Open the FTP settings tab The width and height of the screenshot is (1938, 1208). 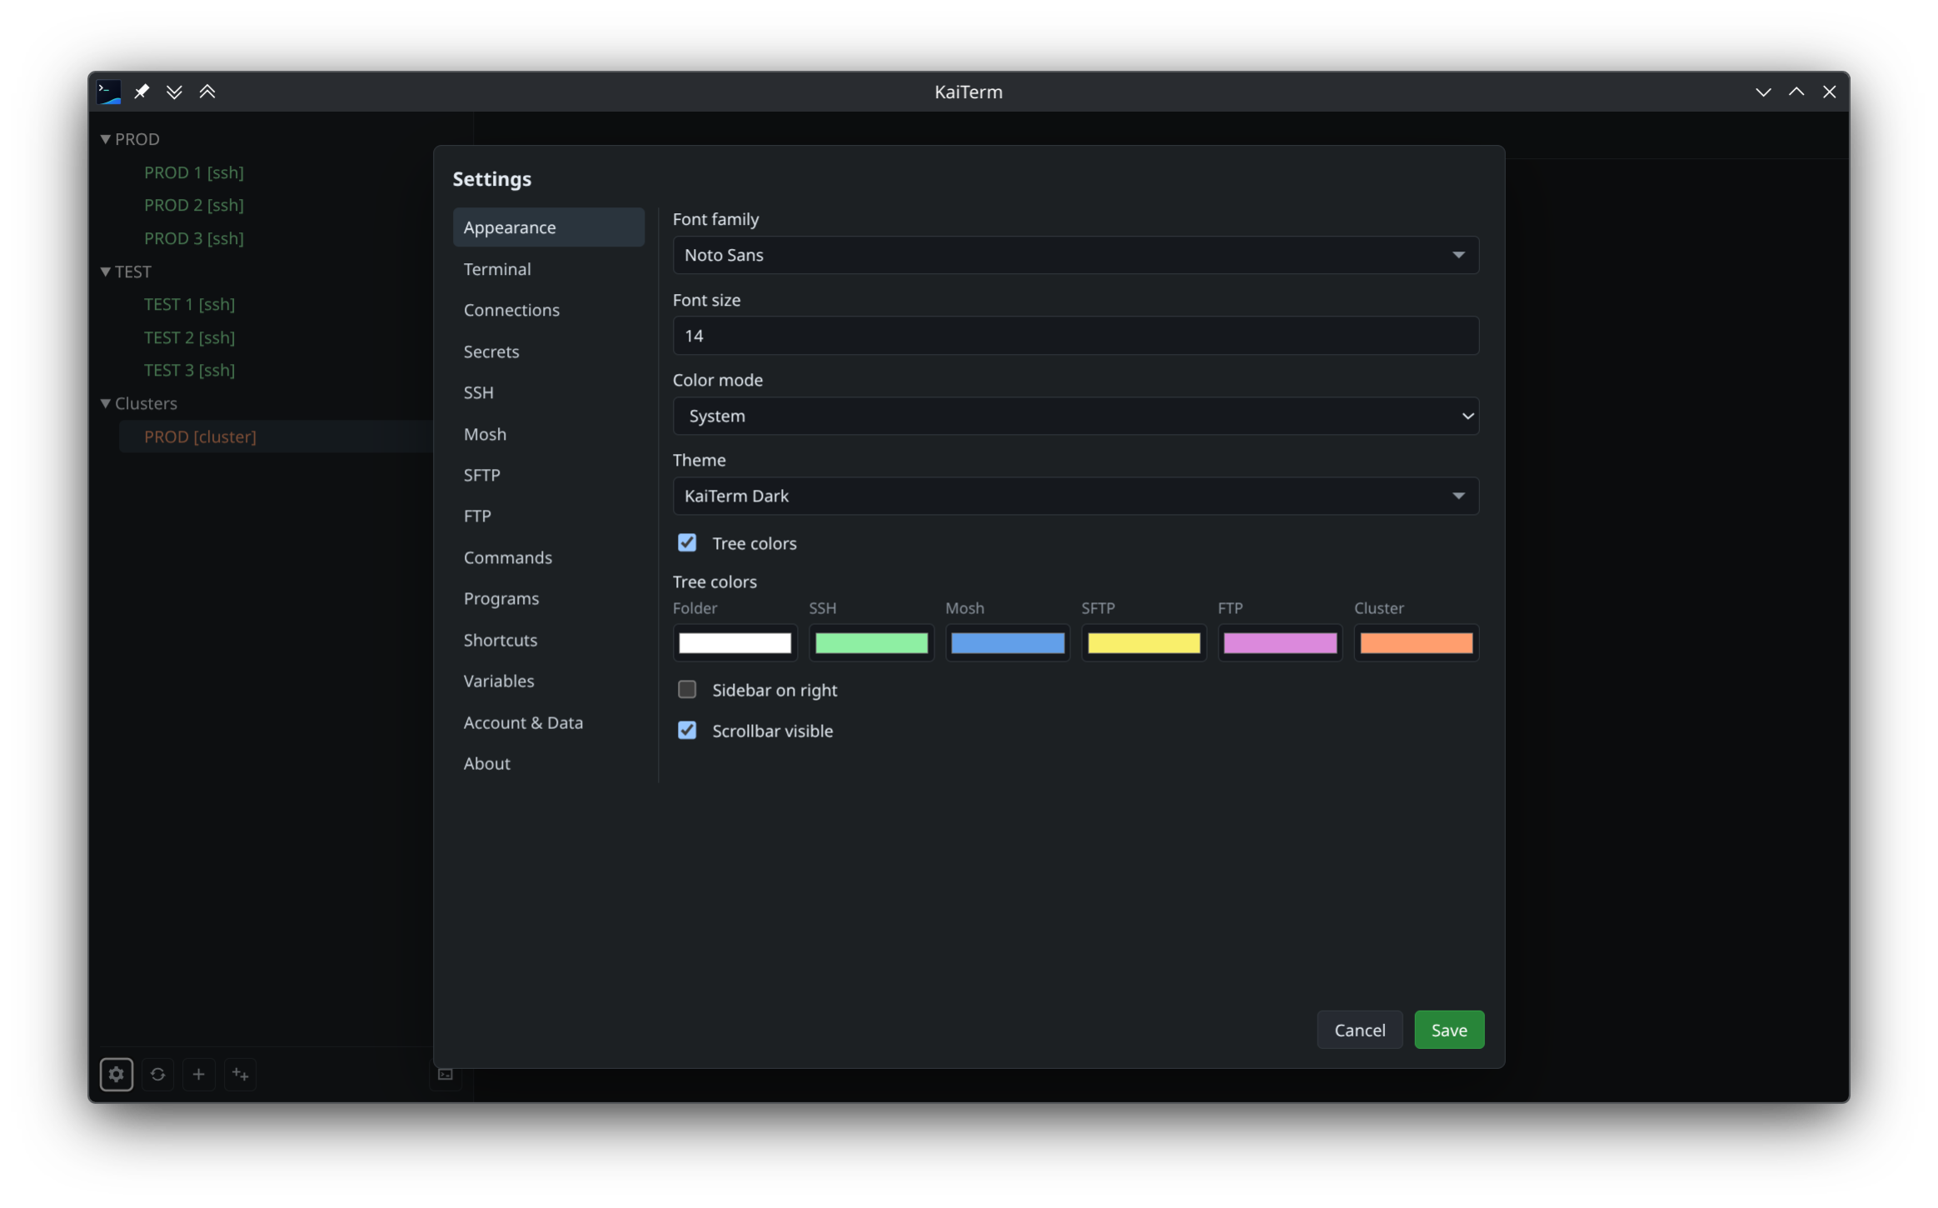tap(548, 516)
